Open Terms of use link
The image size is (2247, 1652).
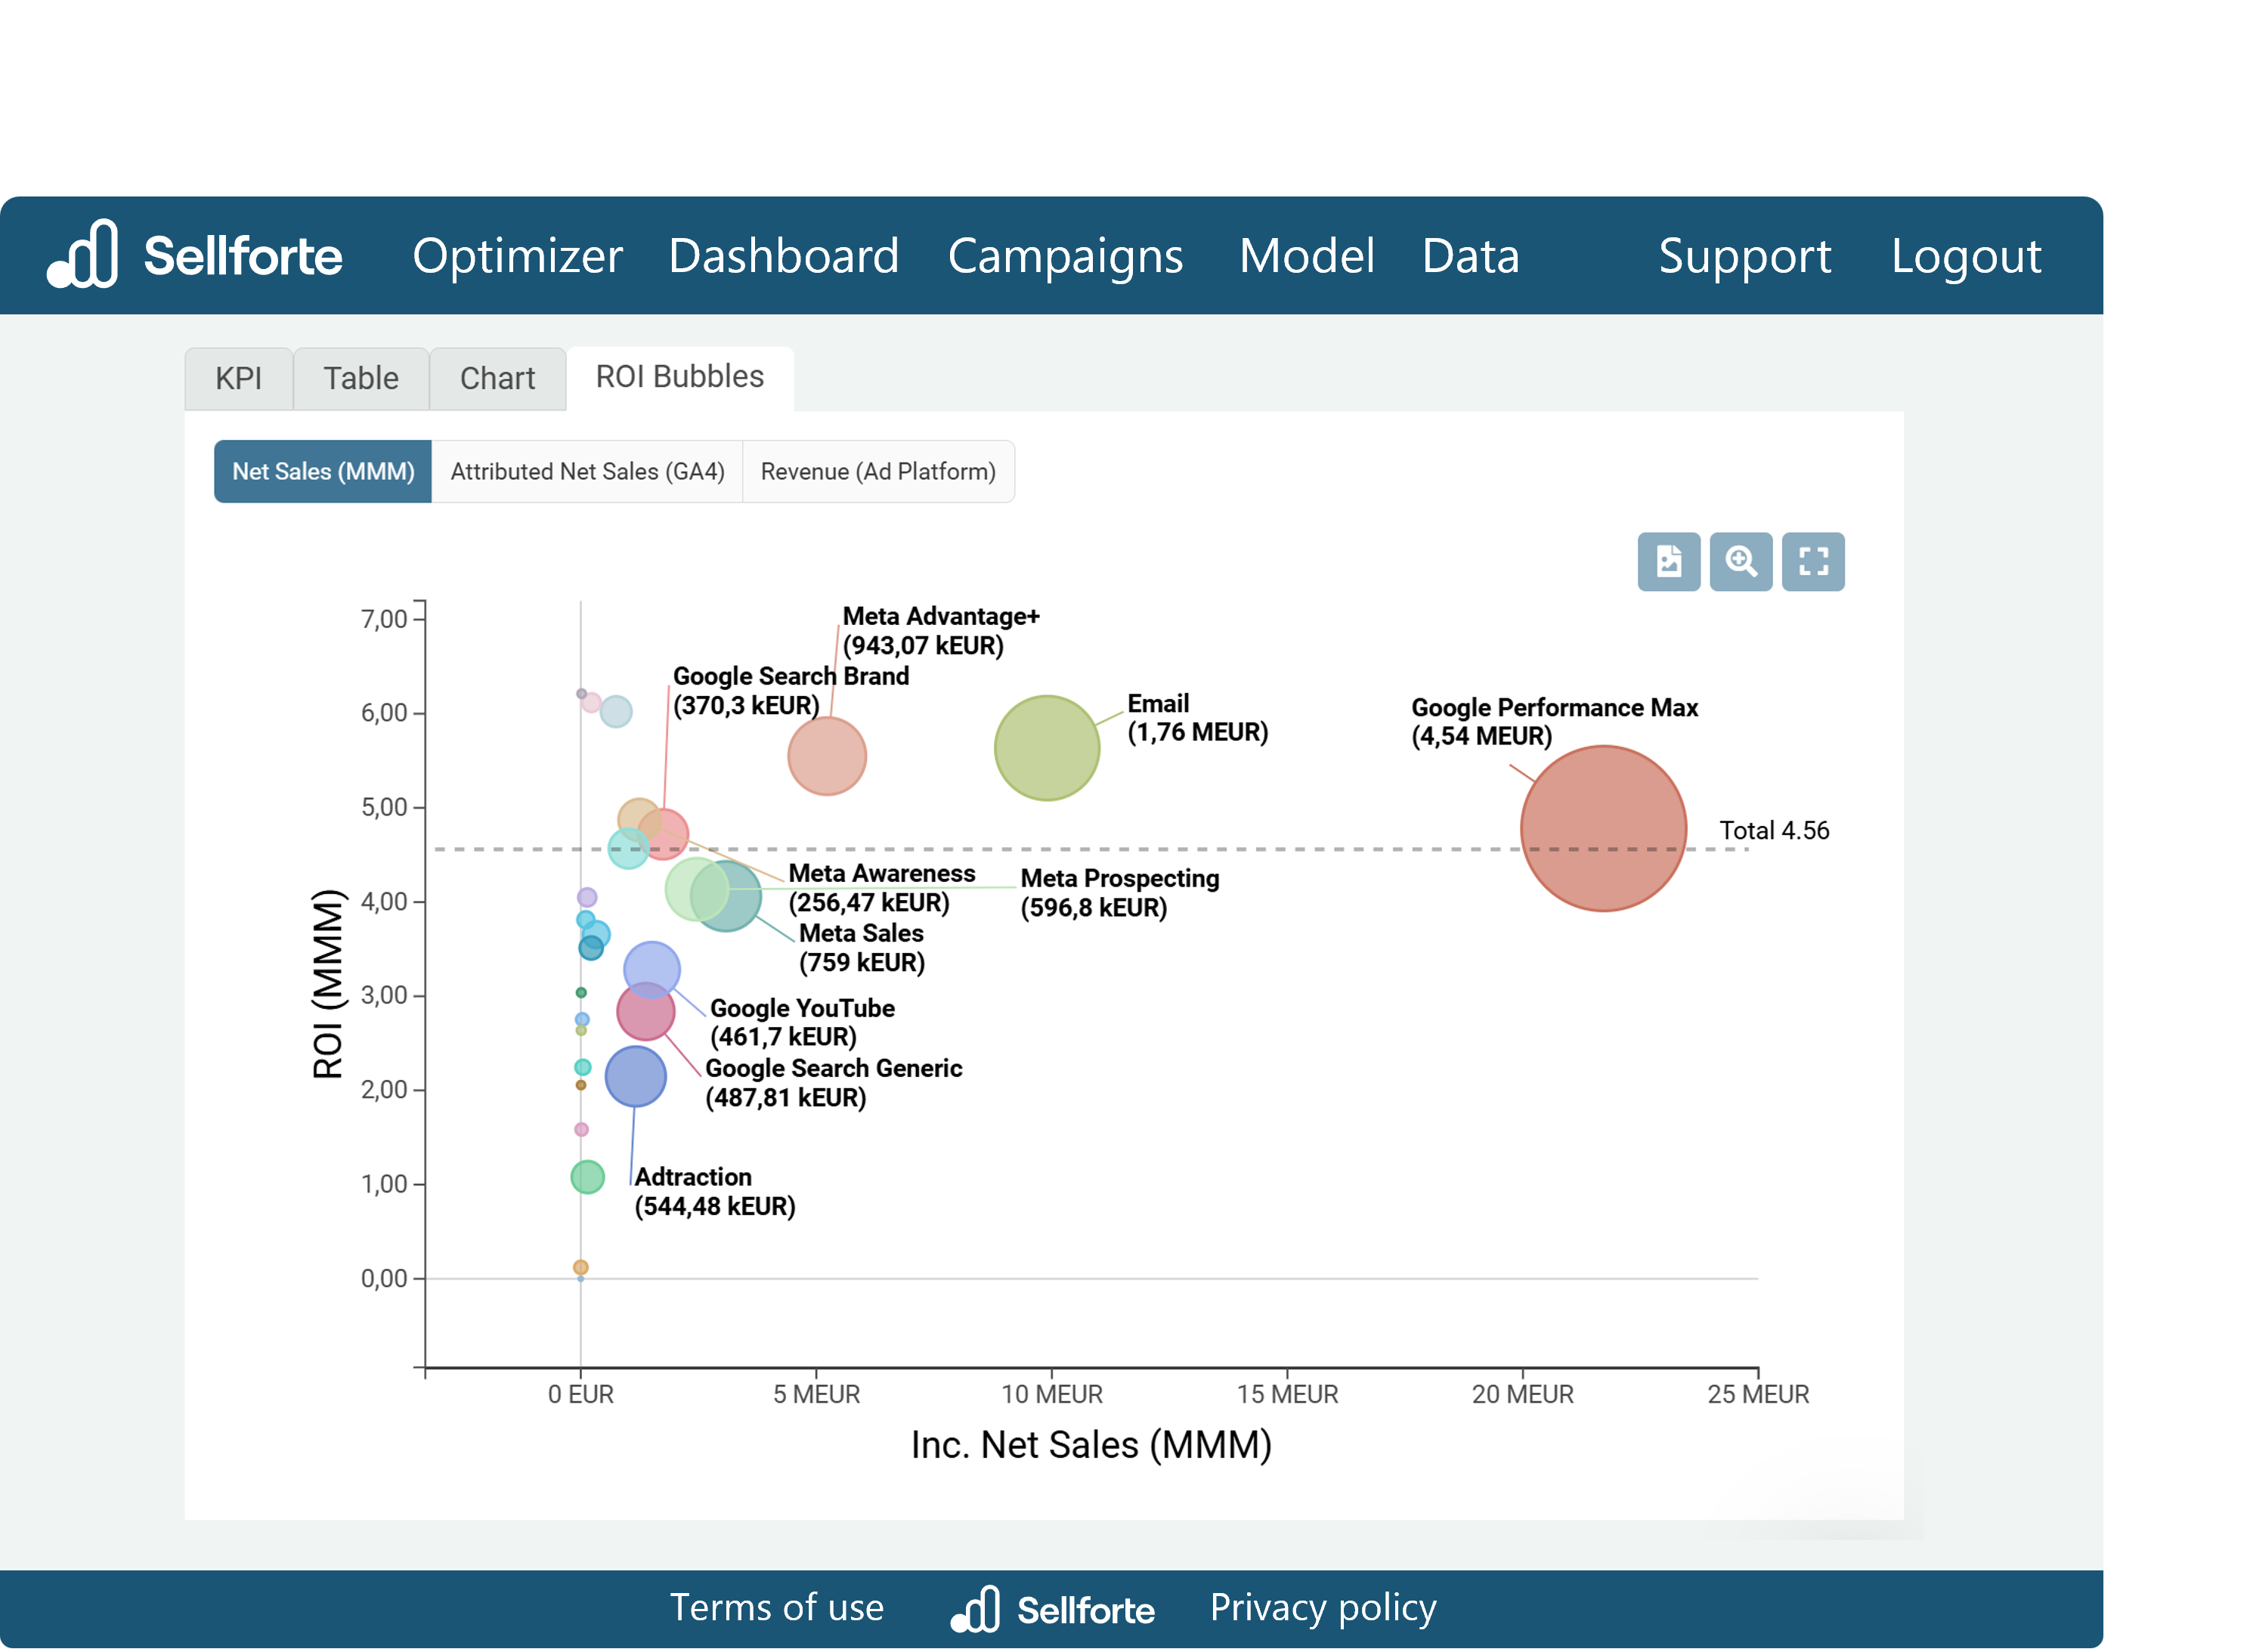(776, 1607)
